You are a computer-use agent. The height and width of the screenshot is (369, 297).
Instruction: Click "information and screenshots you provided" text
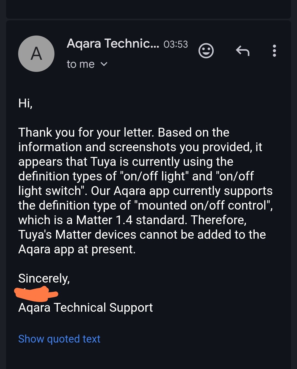pyautogui.click(x=135, y=147)
